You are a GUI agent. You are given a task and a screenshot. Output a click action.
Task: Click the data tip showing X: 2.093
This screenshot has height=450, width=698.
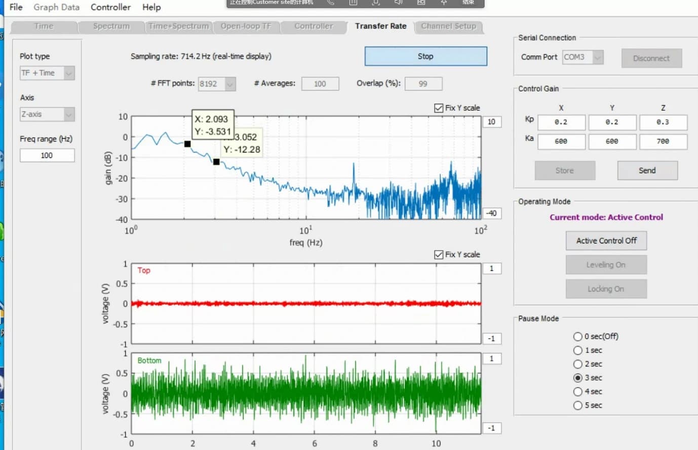213,125
